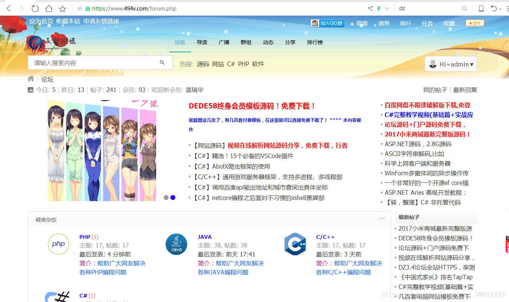Open the dropdown beside the undo arrow
Image resolution: width=509 pixels, height=302 pixels.
pyautogui.click(x=501, y=9)
